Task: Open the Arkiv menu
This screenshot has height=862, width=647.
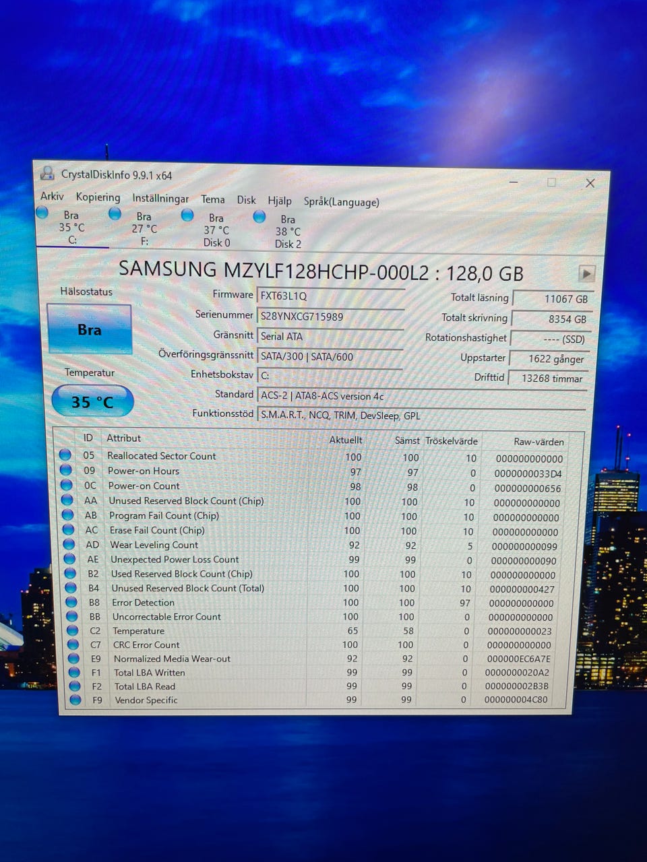Action: click(52, 196)
